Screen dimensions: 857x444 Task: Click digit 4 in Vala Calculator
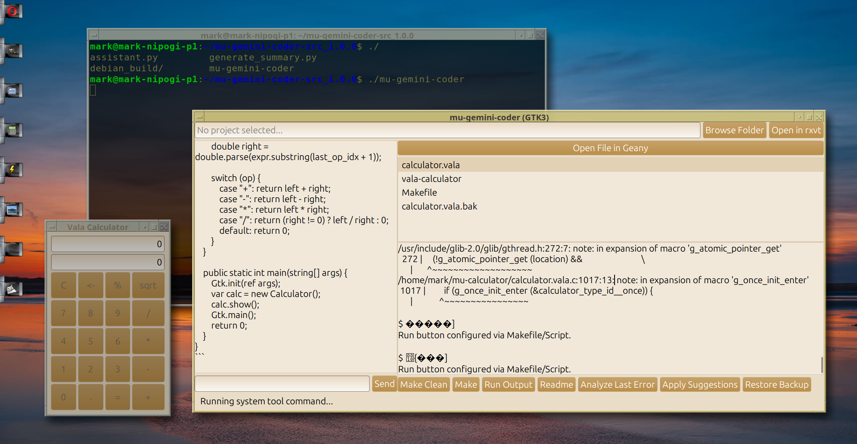(x=63, y=341)
